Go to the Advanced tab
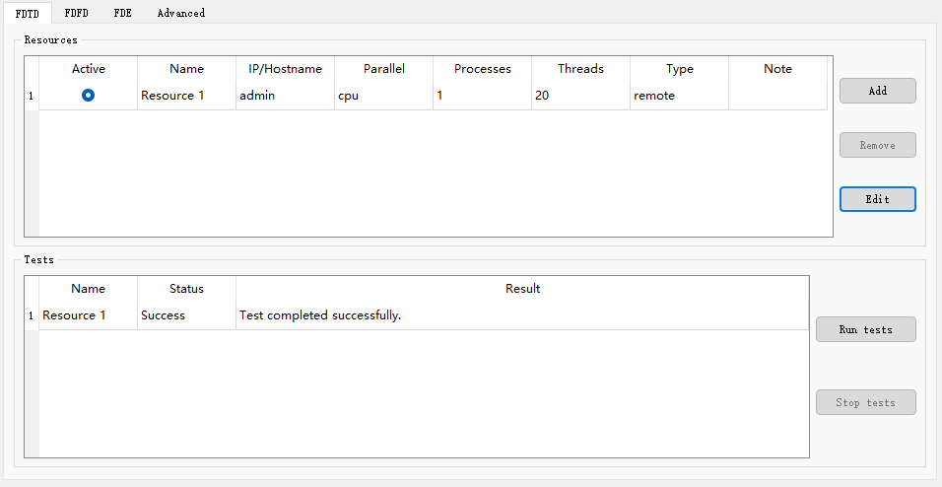Viewport: 942px width, 487px height. [x=181, y=13]
